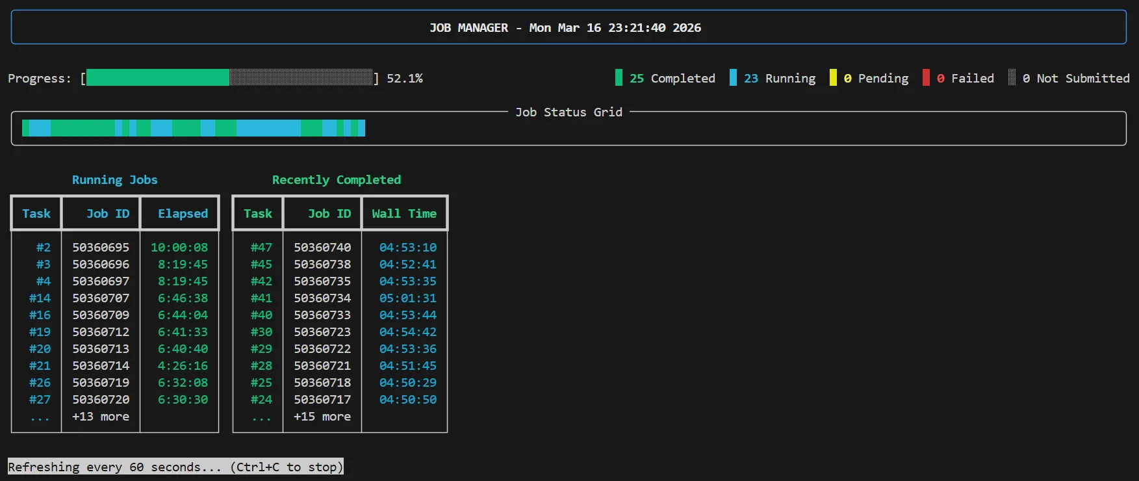Click the '+15 more' completed jobs entry
This screenshot has height=481, width=1139.
tap(322, 417)
